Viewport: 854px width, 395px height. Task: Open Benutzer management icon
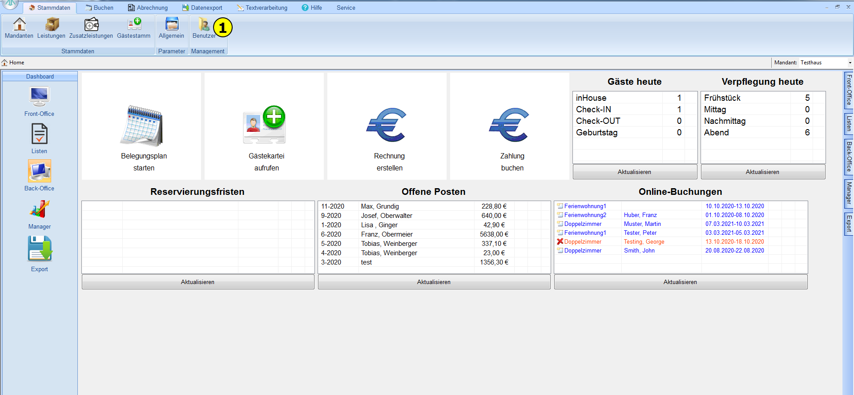[x=204, y=25]
